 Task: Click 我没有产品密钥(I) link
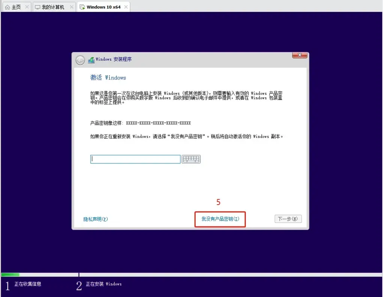220,219
